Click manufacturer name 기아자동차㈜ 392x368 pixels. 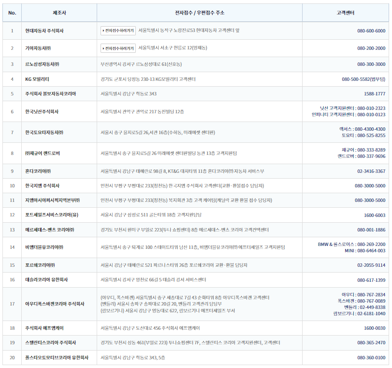pyautogui.click(x=38, y=48)
